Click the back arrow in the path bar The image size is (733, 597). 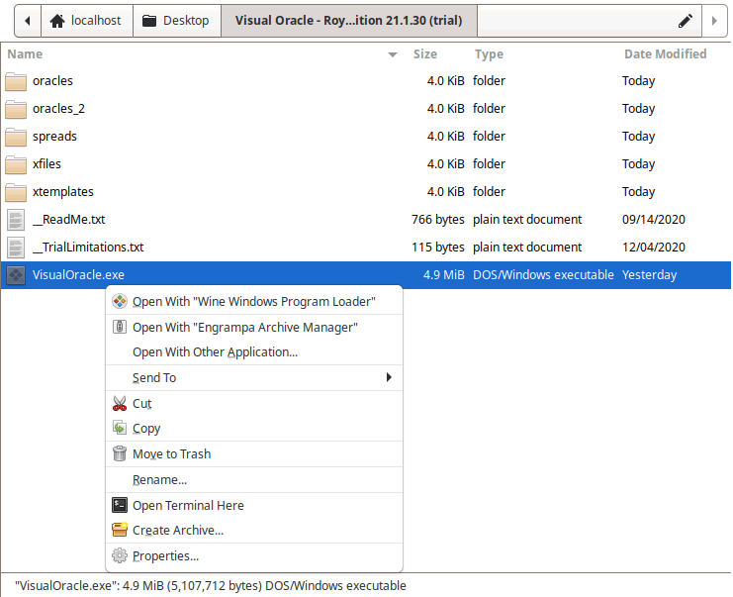click(28, 21)
